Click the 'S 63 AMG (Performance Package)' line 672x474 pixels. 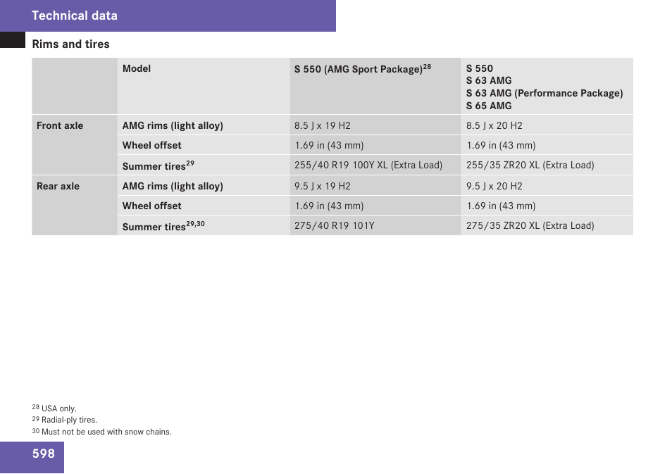click(545, 93)
